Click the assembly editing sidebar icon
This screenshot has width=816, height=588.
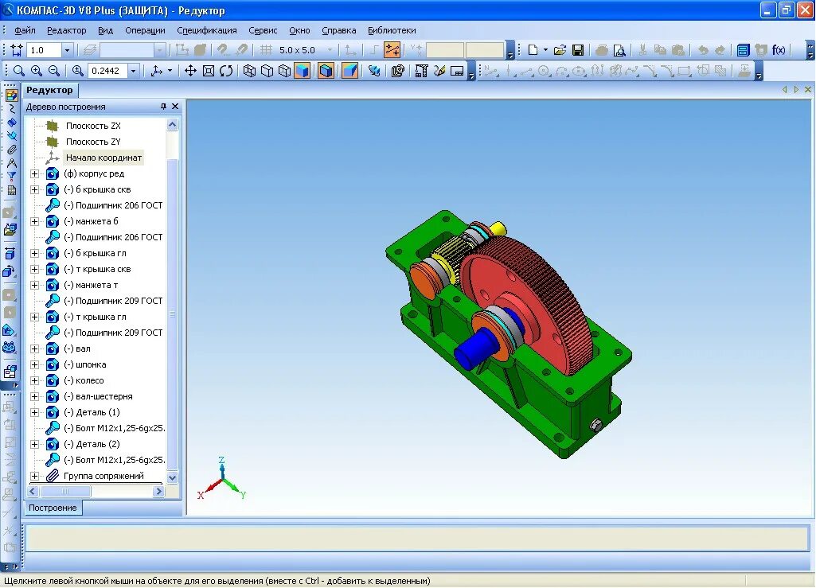pos(11,95)
